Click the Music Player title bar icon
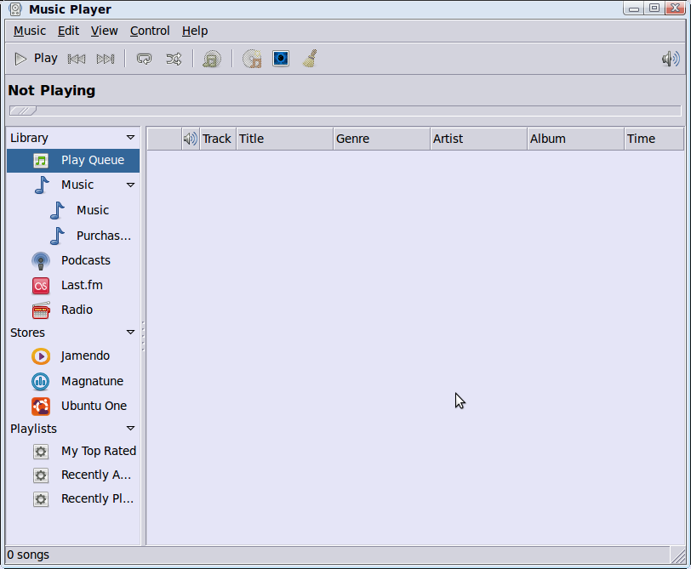This screenshot has height=569, width=691. coord(15,9)
